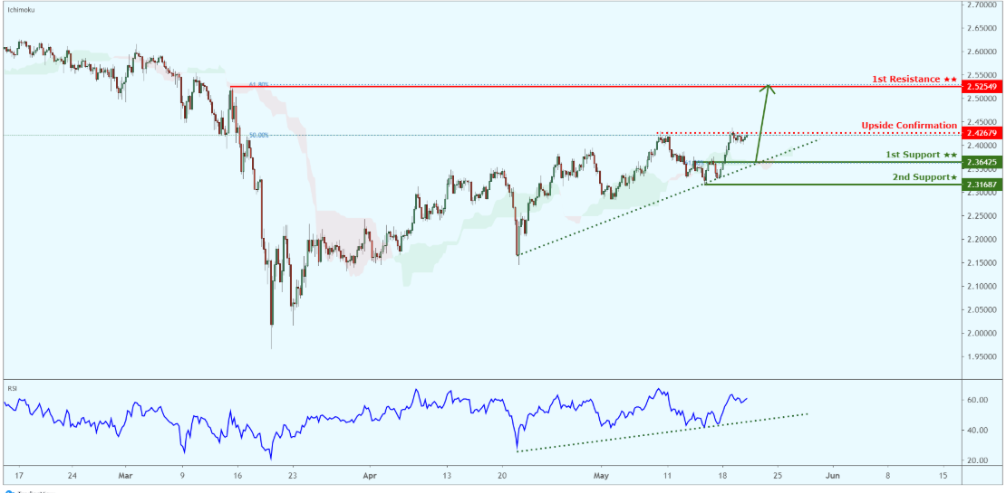The image size is (1006, 493).
Task: Click the 13 date label
Action: point(447,477)
